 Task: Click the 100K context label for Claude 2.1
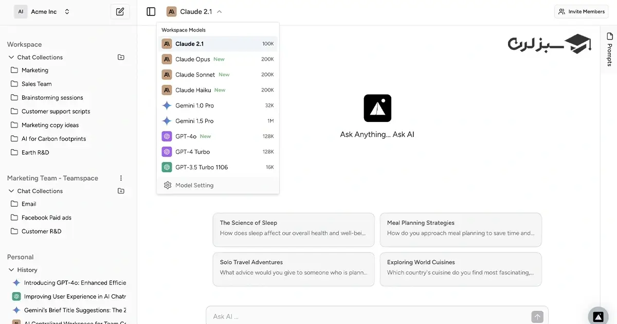(268, 44)
